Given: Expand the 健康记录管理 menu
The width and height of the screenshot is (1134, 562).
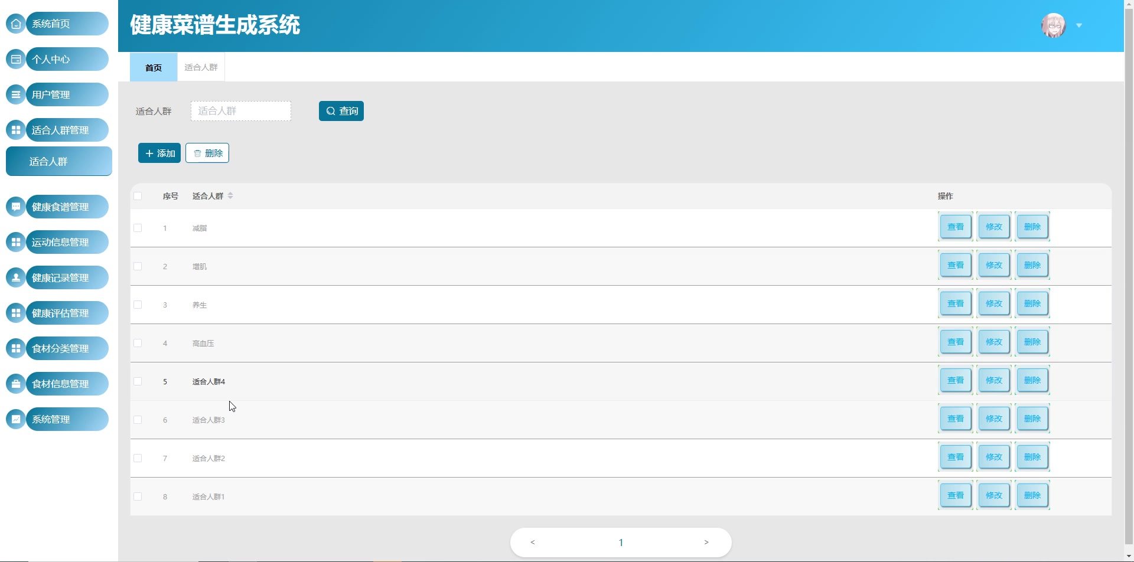Looking at the screenshot, I should (x=67, y=277).
